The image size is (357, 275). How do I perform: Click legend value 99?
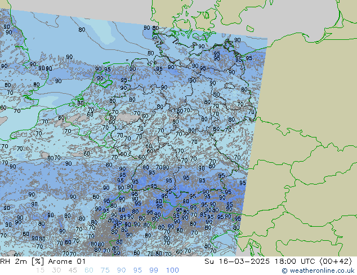tap(154, 271)
